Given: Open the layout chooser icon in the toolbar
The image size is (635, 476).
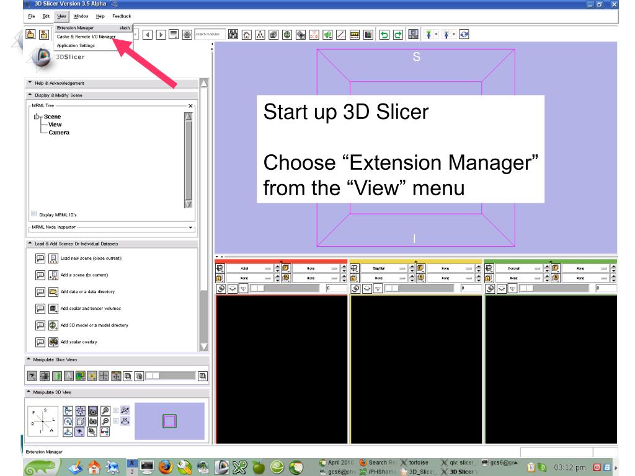Looking at the screenshot, I should coord(413,35).
